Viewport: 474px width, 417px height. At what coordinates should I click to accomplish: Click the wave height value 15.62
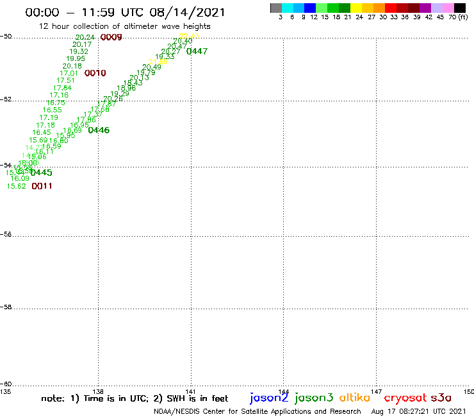click(16, 186)
